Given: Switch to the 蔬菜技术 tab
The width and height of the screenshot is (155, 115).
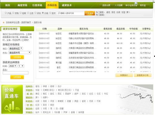Looking at the screenshot, I should coord(67,5).
